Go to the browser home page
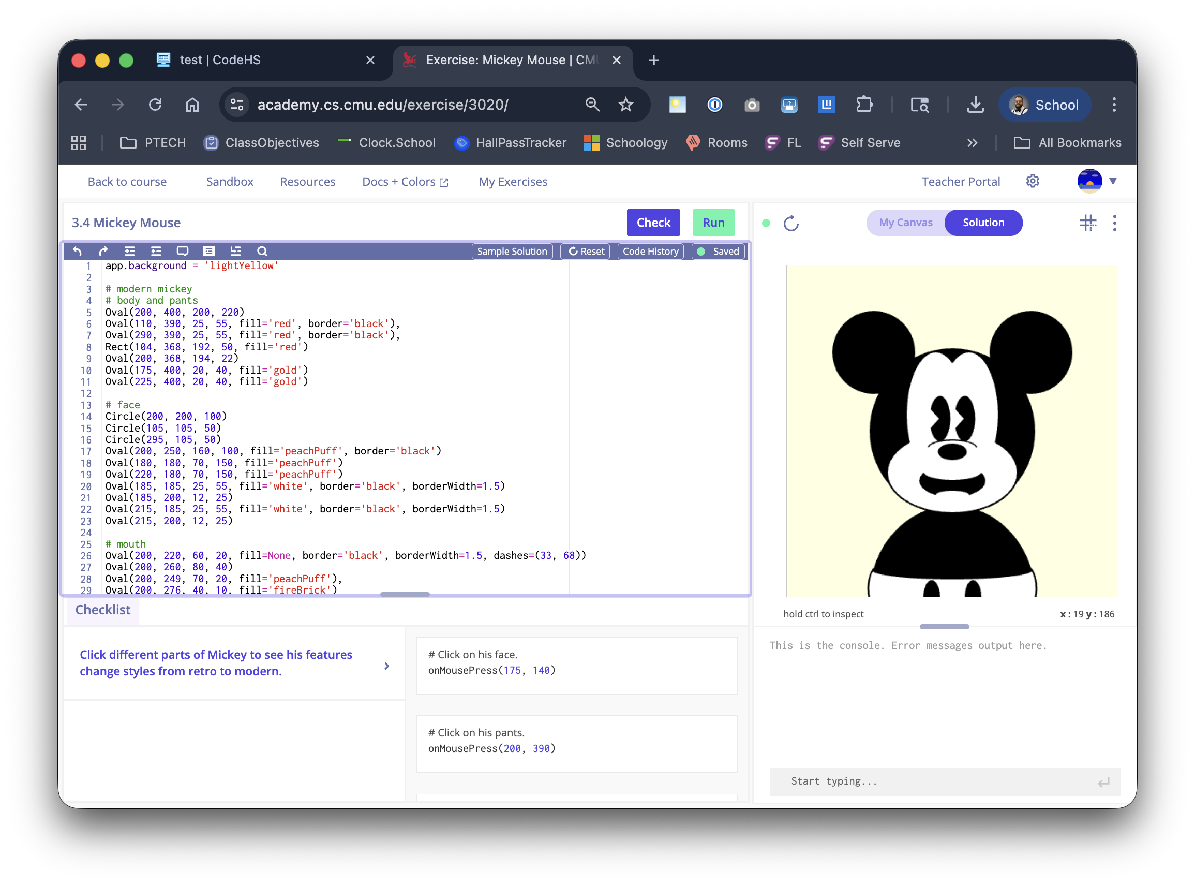Viewport: 1195px width, 885px height. (192, 105)
